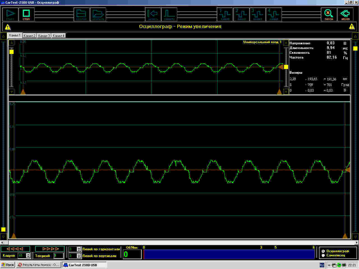The image size is (359, 269).
Task: Click the Старт (start) play icon
Action: 10,14
